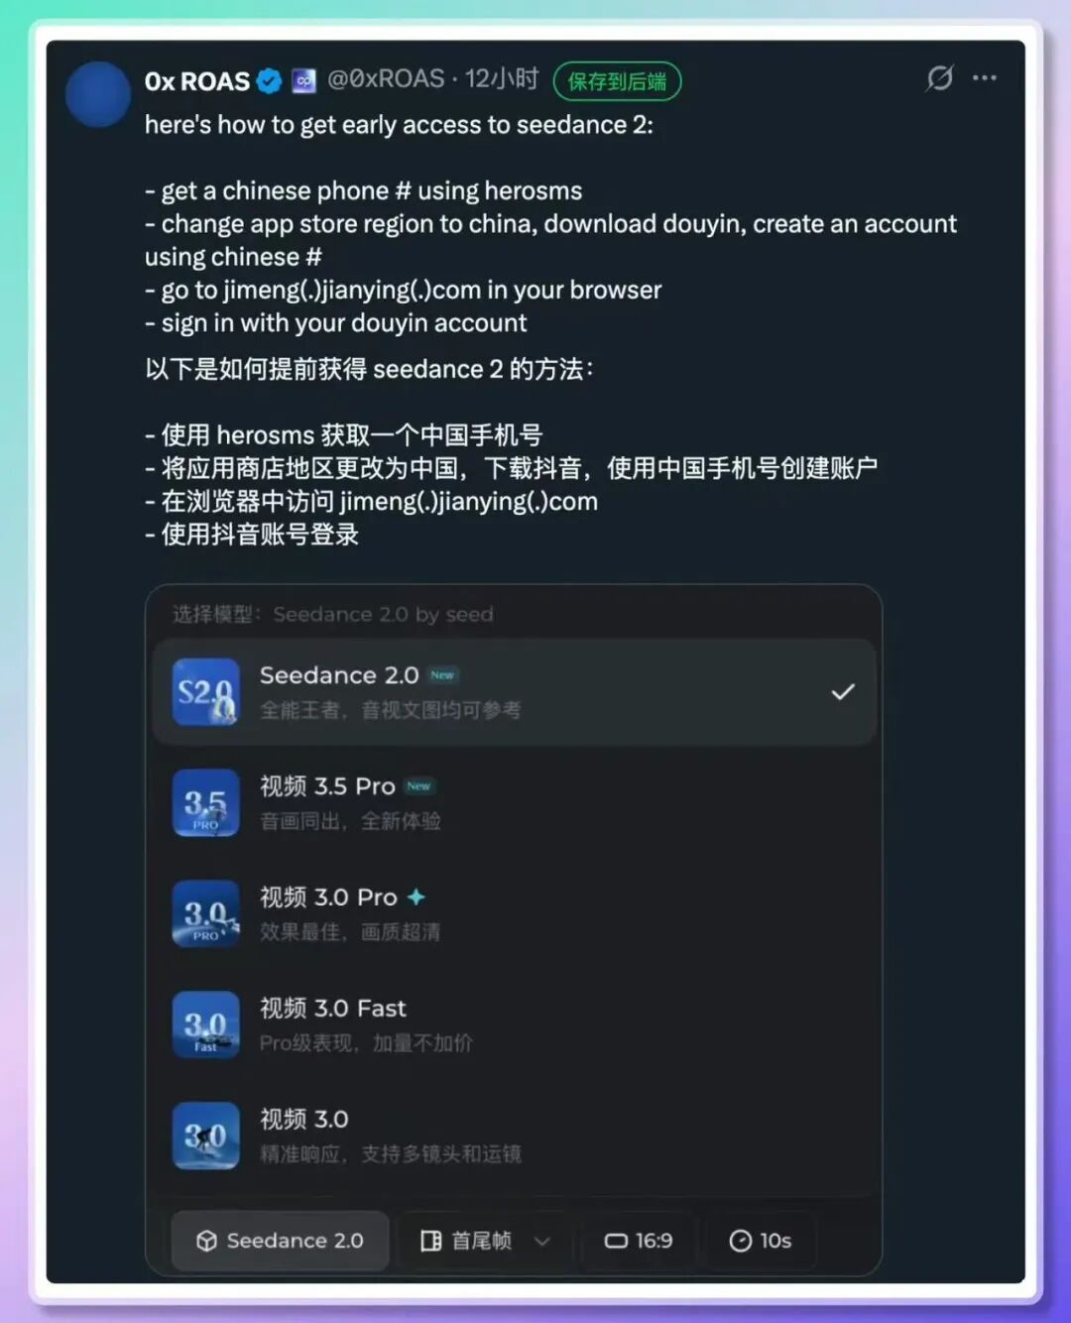Click the Seedance 2.0 S2.0 model thumbnail
The height and width of the screenshot is (1323, 1071).
(x=206, y=692)
